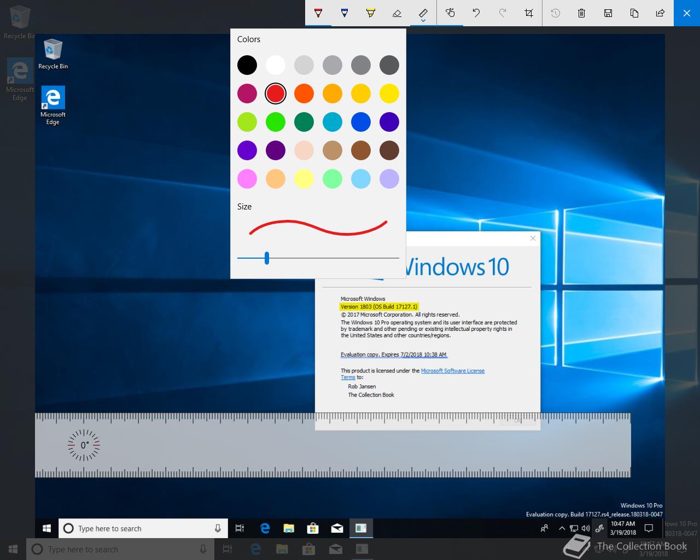Click the volume speaker tray icon
This screenshot has width=700, height=560.
pos(586,528)
